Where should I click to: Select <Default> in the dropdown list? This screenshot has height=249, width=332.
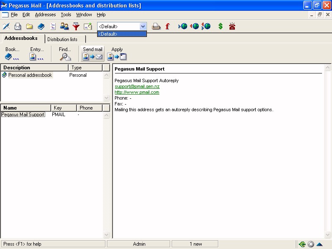click(122, 34)
